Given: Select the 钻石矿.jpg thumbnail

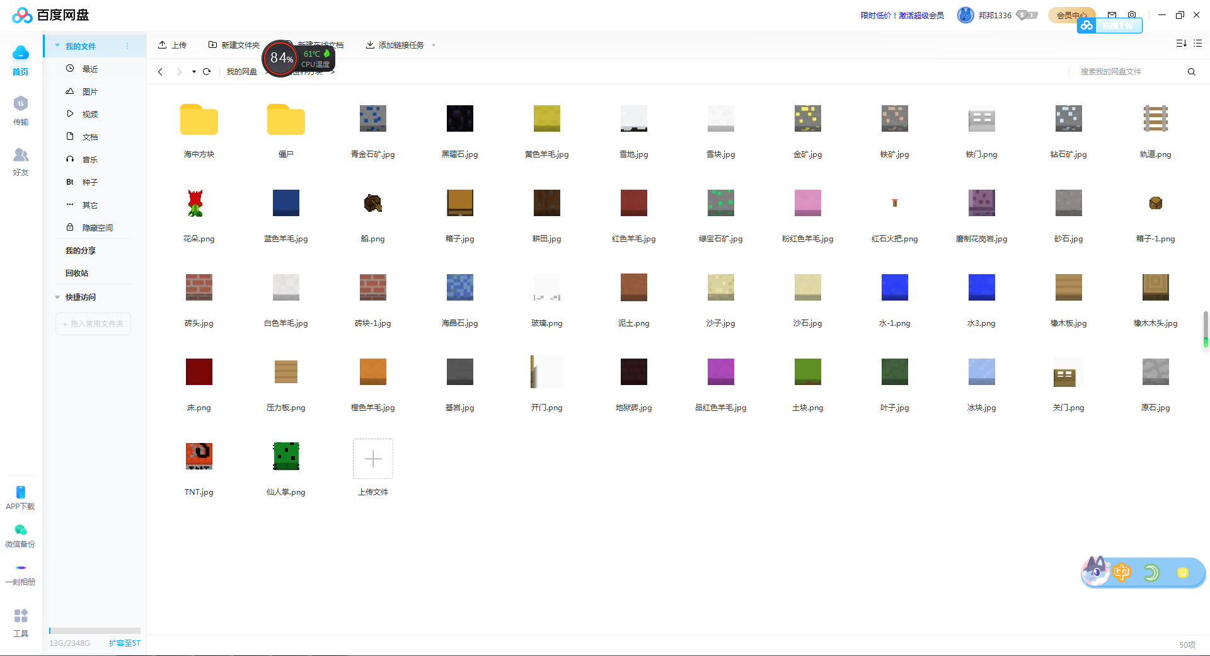Looking at the screenshot, I should pyautogui.click(x=1069, y=119).
